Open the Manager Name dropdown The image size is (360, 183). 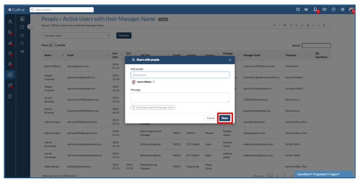click(x=76, y=36)
